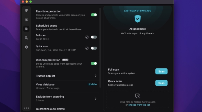Update the Virus database
Image resolution: width=202 pixels, height=112 pixels.
(x=92, y=84)
